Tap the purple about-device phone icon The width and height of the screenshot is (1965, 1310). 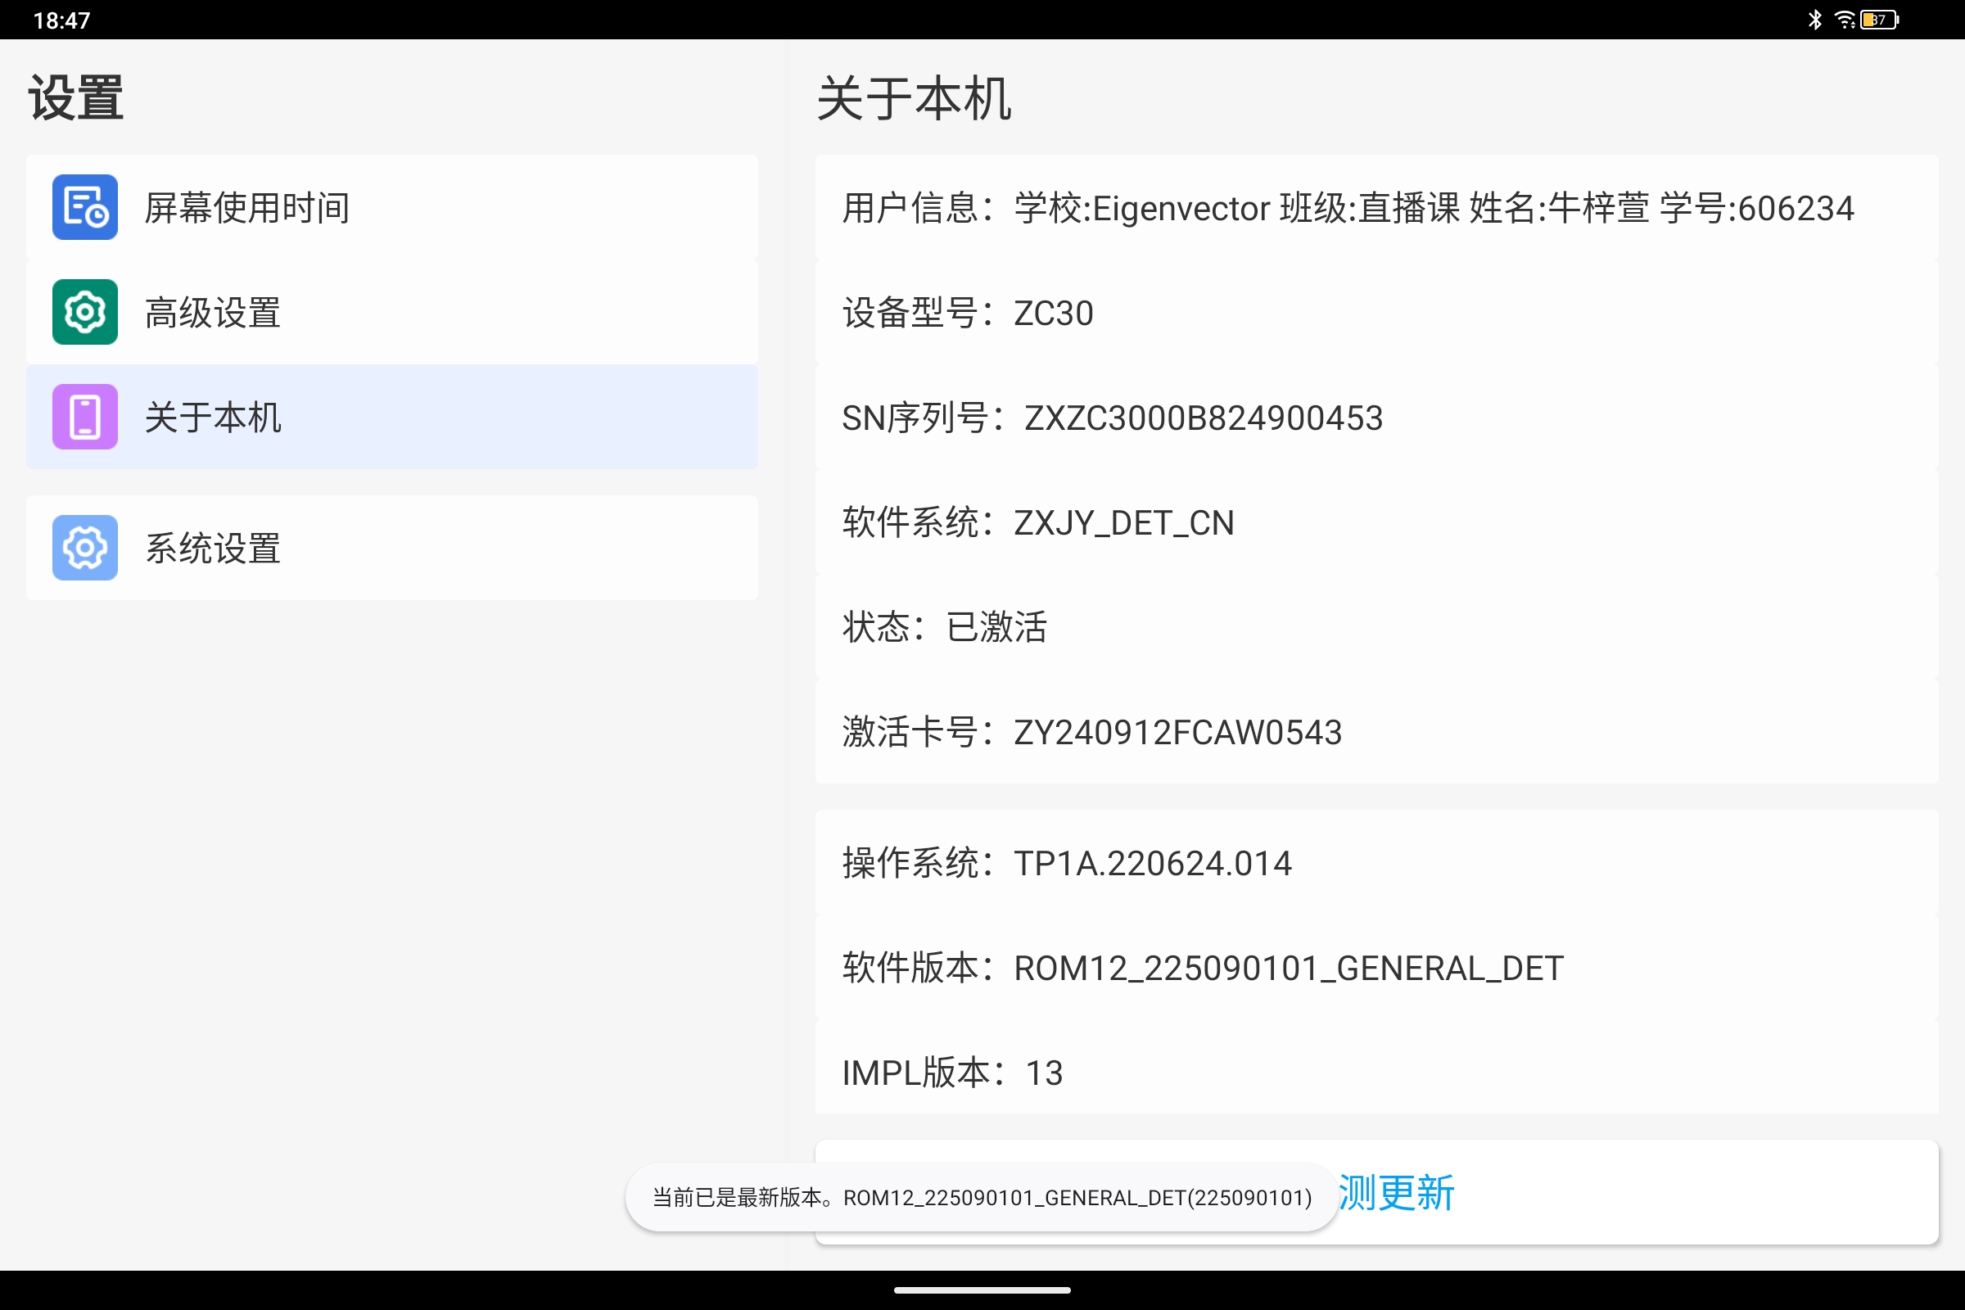coord(84,416)
